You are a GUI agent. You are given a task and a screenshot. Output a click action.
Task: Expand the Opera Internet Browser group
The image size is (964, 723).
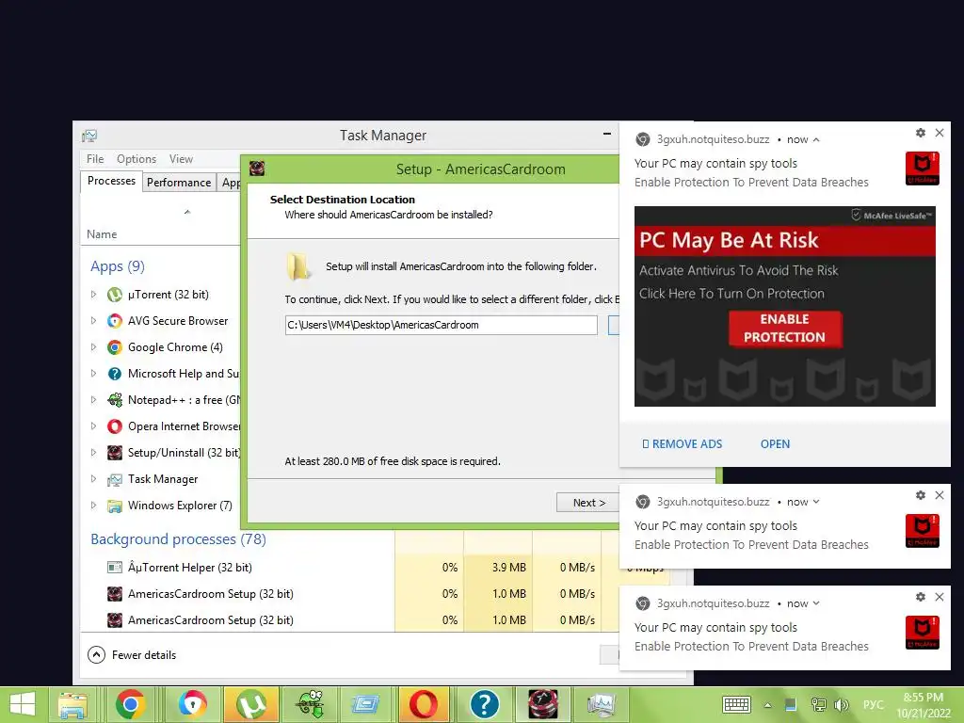coord(93,426)
